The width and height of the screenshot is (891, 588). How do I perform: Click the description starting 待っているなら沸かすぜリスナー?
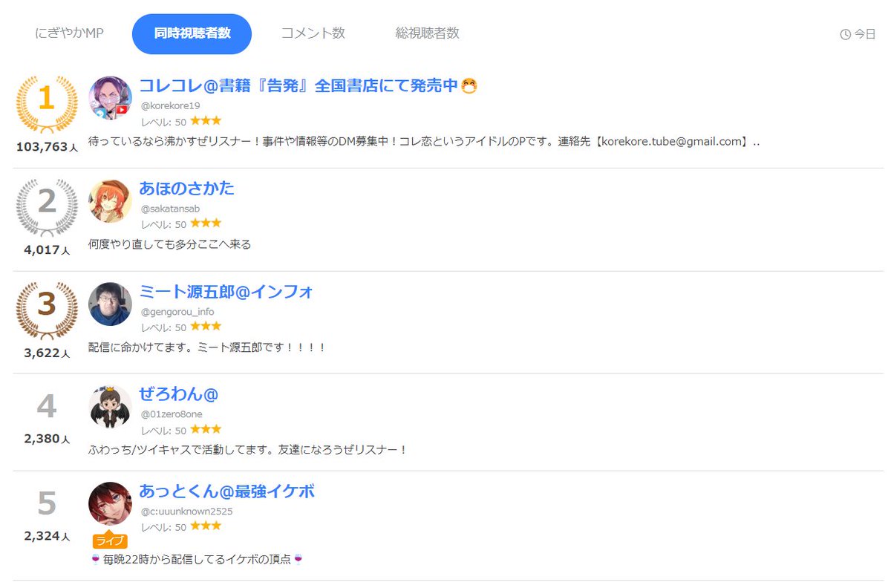pos(424,141)
